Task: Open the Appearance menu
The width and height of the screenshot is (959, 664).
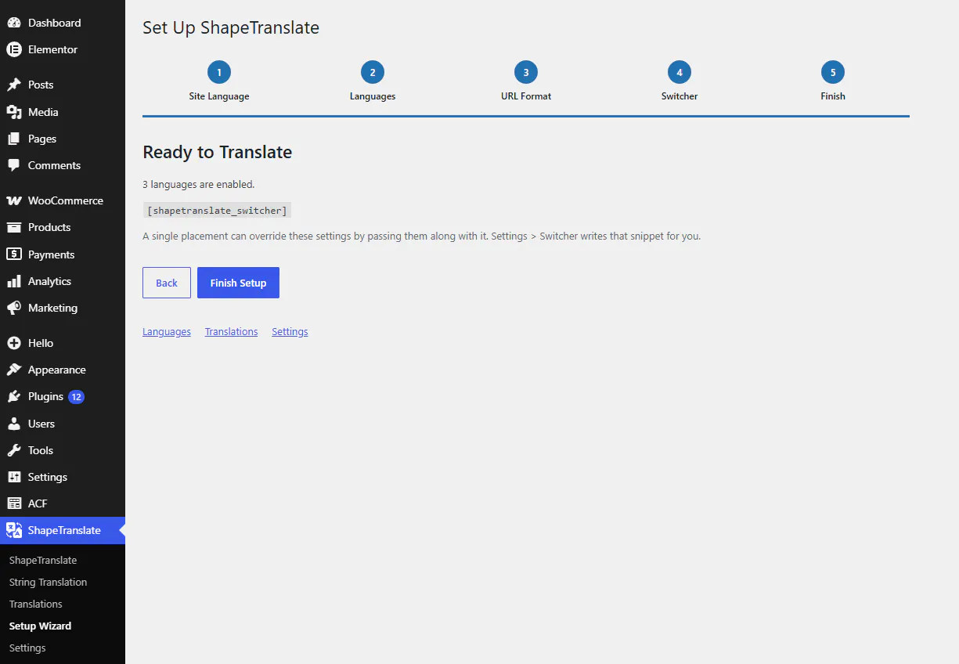Action: click(63, 370)
